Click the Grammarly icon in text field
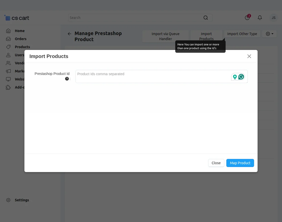Viewport: 282px width, 222px height. 241,77
